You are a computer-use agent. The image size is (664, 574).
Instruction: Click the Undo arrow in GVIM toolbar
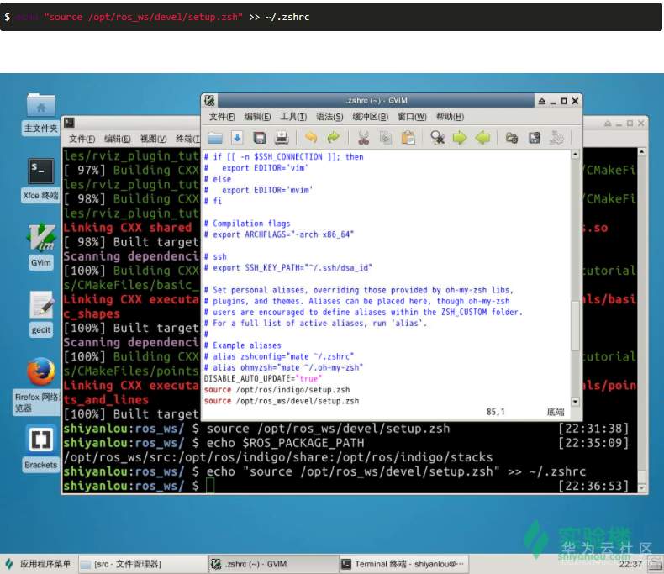click(311, 138)
